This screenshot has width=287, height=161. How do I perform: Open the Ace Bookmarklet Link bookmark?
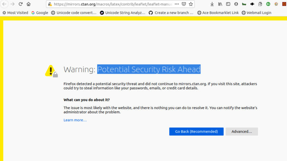(218, 13)
